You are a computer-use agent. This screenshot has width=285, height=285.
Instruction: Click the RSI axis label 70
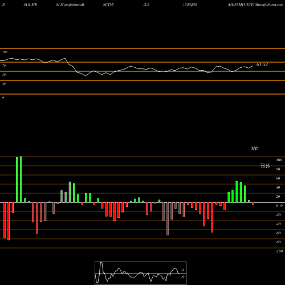[x=4, y=66]
